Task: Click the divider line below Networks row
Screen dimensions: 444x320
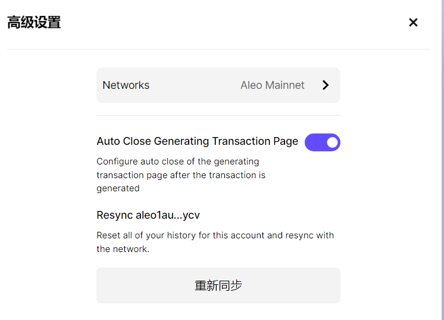Action: 218,115
